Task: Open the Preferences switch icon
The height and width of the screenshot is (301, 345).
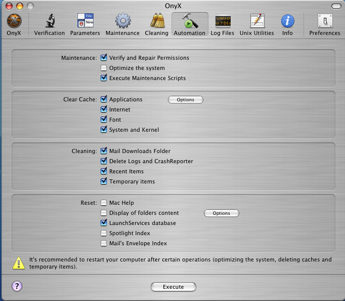Action: coord(325,21)
